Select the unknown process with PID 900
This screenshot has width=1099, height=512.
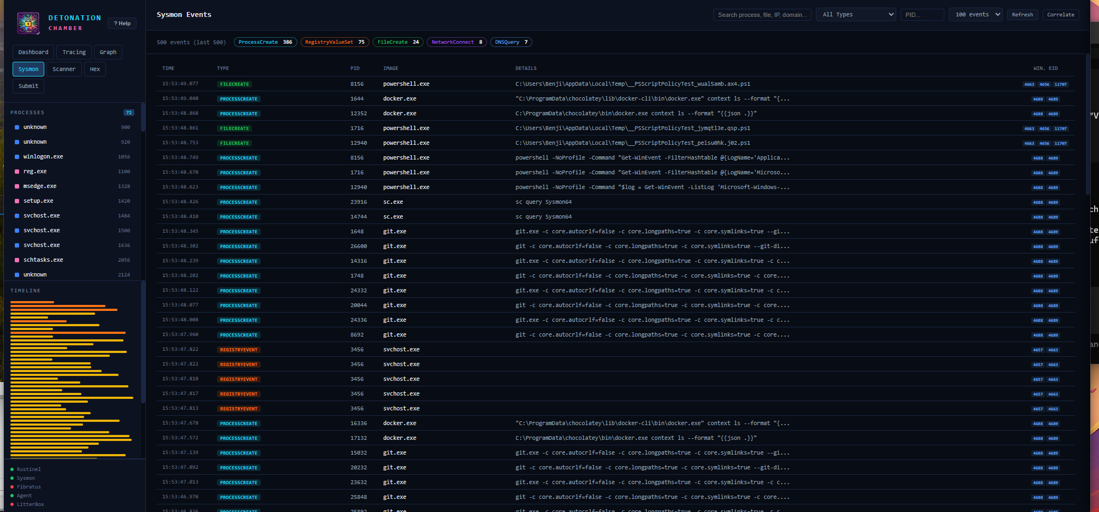click(72, 127)
